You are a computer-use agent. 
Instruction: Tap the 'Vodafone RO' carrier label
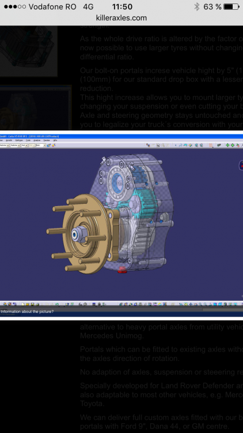tap(52, 6)
